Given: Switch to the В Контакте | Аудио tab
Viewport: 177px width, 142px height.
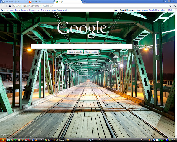Looking at the screenshot, I should (x=14, y=2).
